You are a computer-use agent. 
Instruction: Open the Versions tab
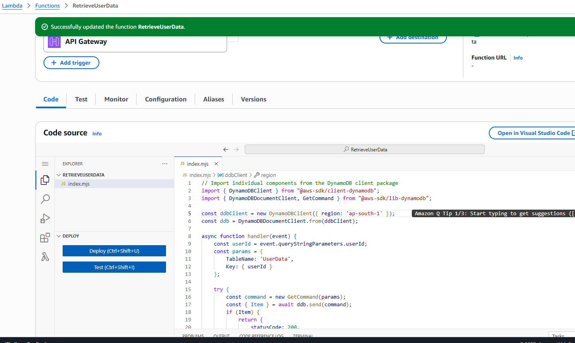click(253, 99)
